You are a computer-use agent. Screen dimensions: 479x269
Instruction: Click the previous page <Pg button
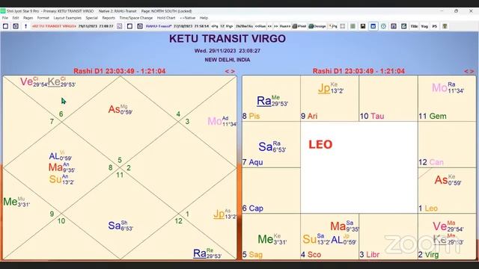(x=215, y=26)
